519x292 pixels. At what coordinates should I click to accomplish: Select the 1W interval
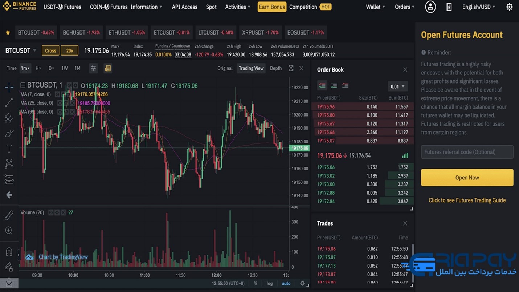pyautogui.click(x=65, y=68)
